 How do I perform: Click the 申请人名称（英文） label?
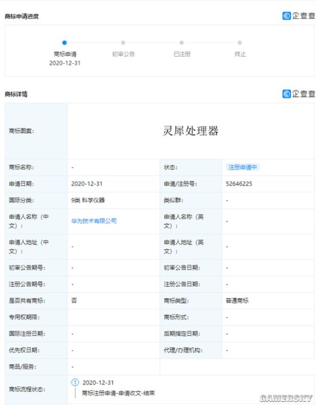[x=184, y=221]
